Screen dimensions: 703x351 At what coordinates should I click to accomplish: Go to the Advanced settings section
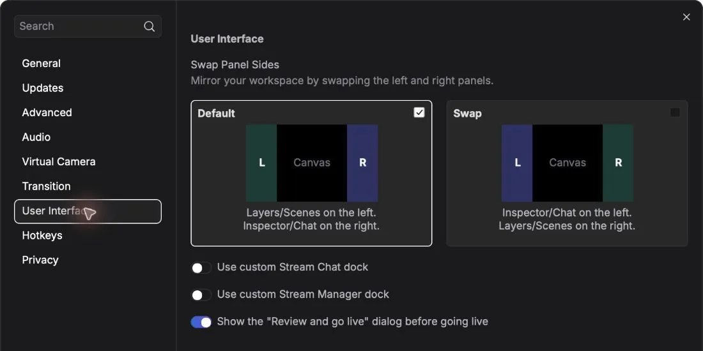(x=47, y=113)
